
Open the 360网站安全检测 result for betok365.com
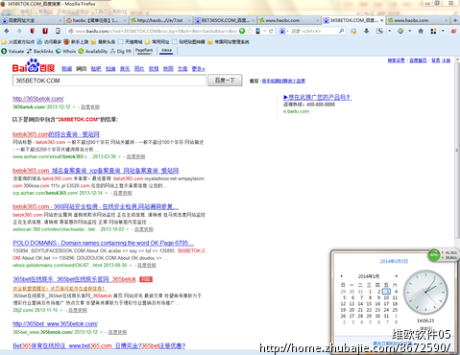pyautogui.click(x=95, y=207)
